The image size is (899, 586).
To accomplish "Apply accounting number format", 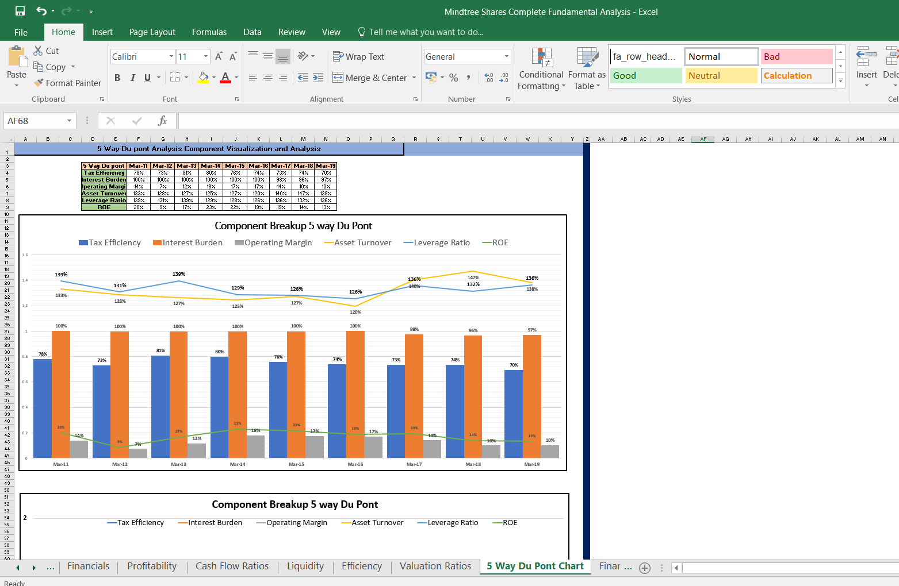I will point(431,77).
